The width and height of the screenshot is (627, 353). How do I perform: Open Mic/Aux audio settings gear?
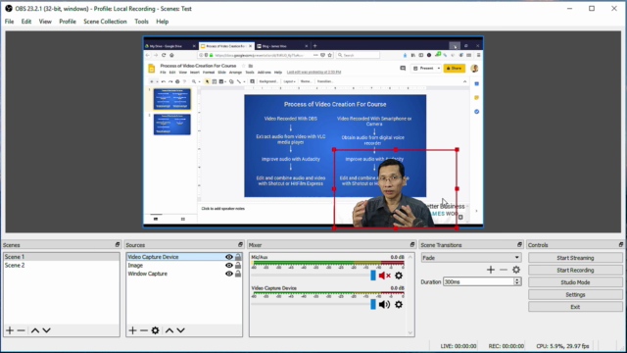click(x=399, y=276)
